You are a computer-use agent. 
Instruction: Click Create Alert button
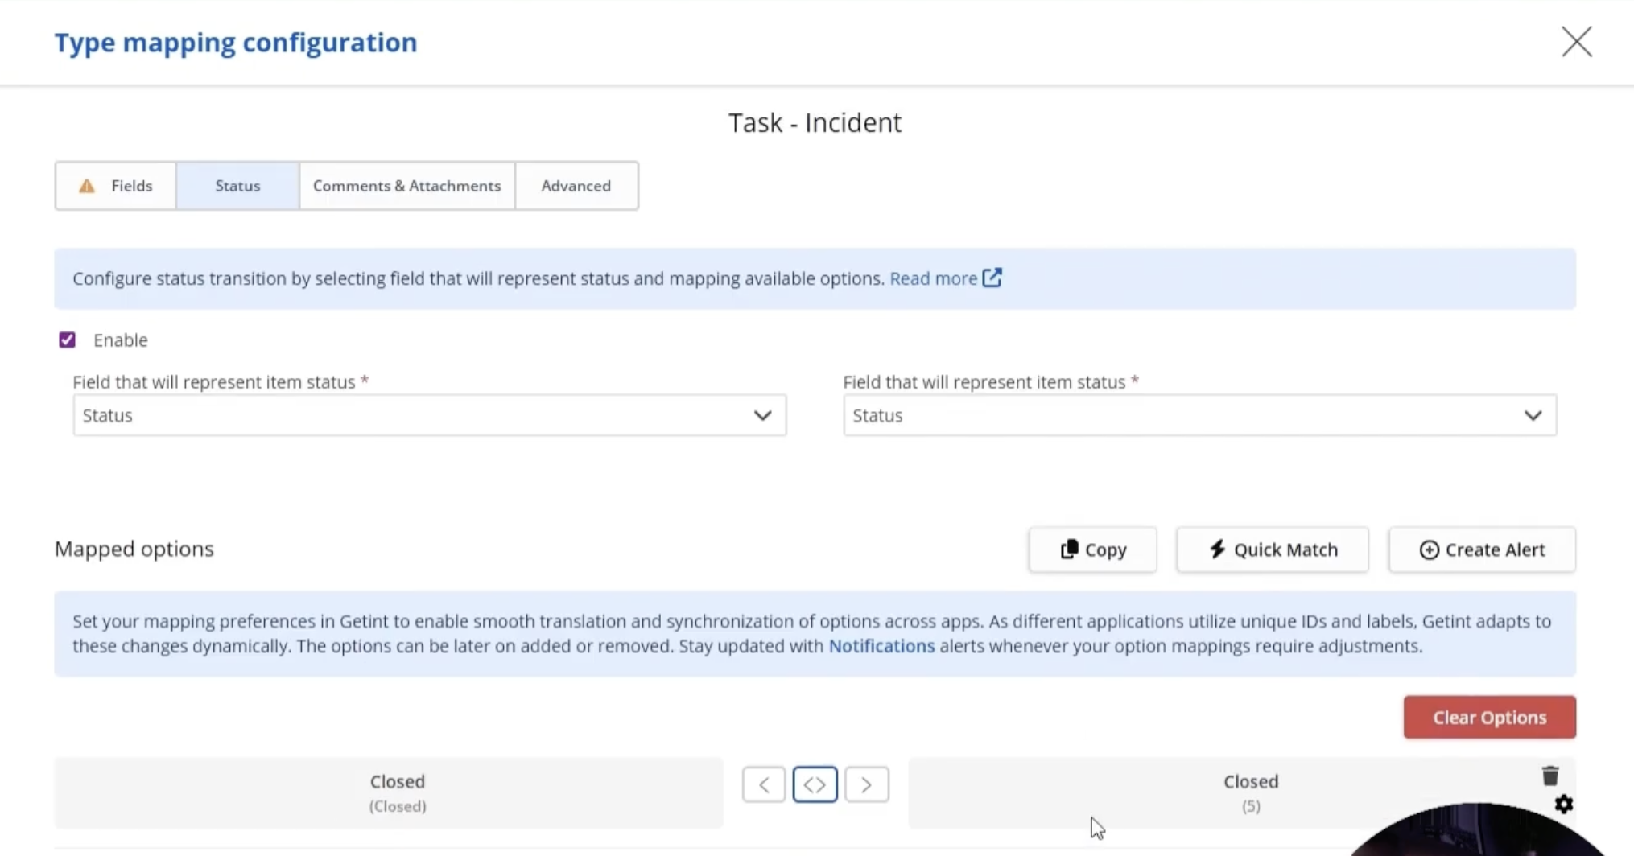click(x=1482, y=549)
